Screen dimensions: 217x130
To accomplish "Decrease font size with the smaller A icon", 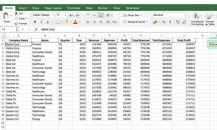I will [x=78, y=15].
